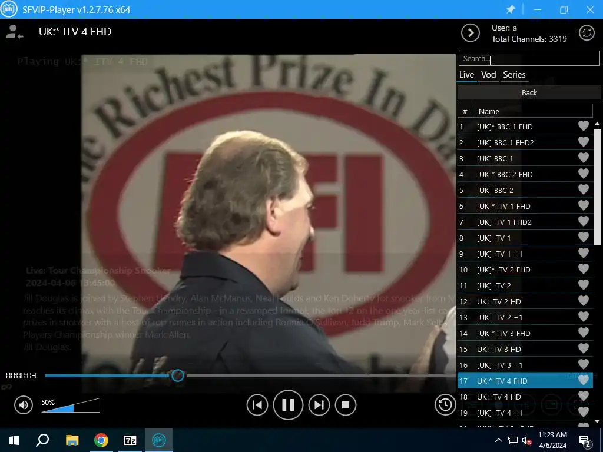Viewport: 603px width, 452px height.
Task: Seek using the playback progress slider handle
Action: click(x=178, y=375)
